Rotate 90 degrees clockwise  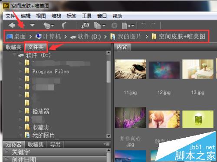coord(153,26)
